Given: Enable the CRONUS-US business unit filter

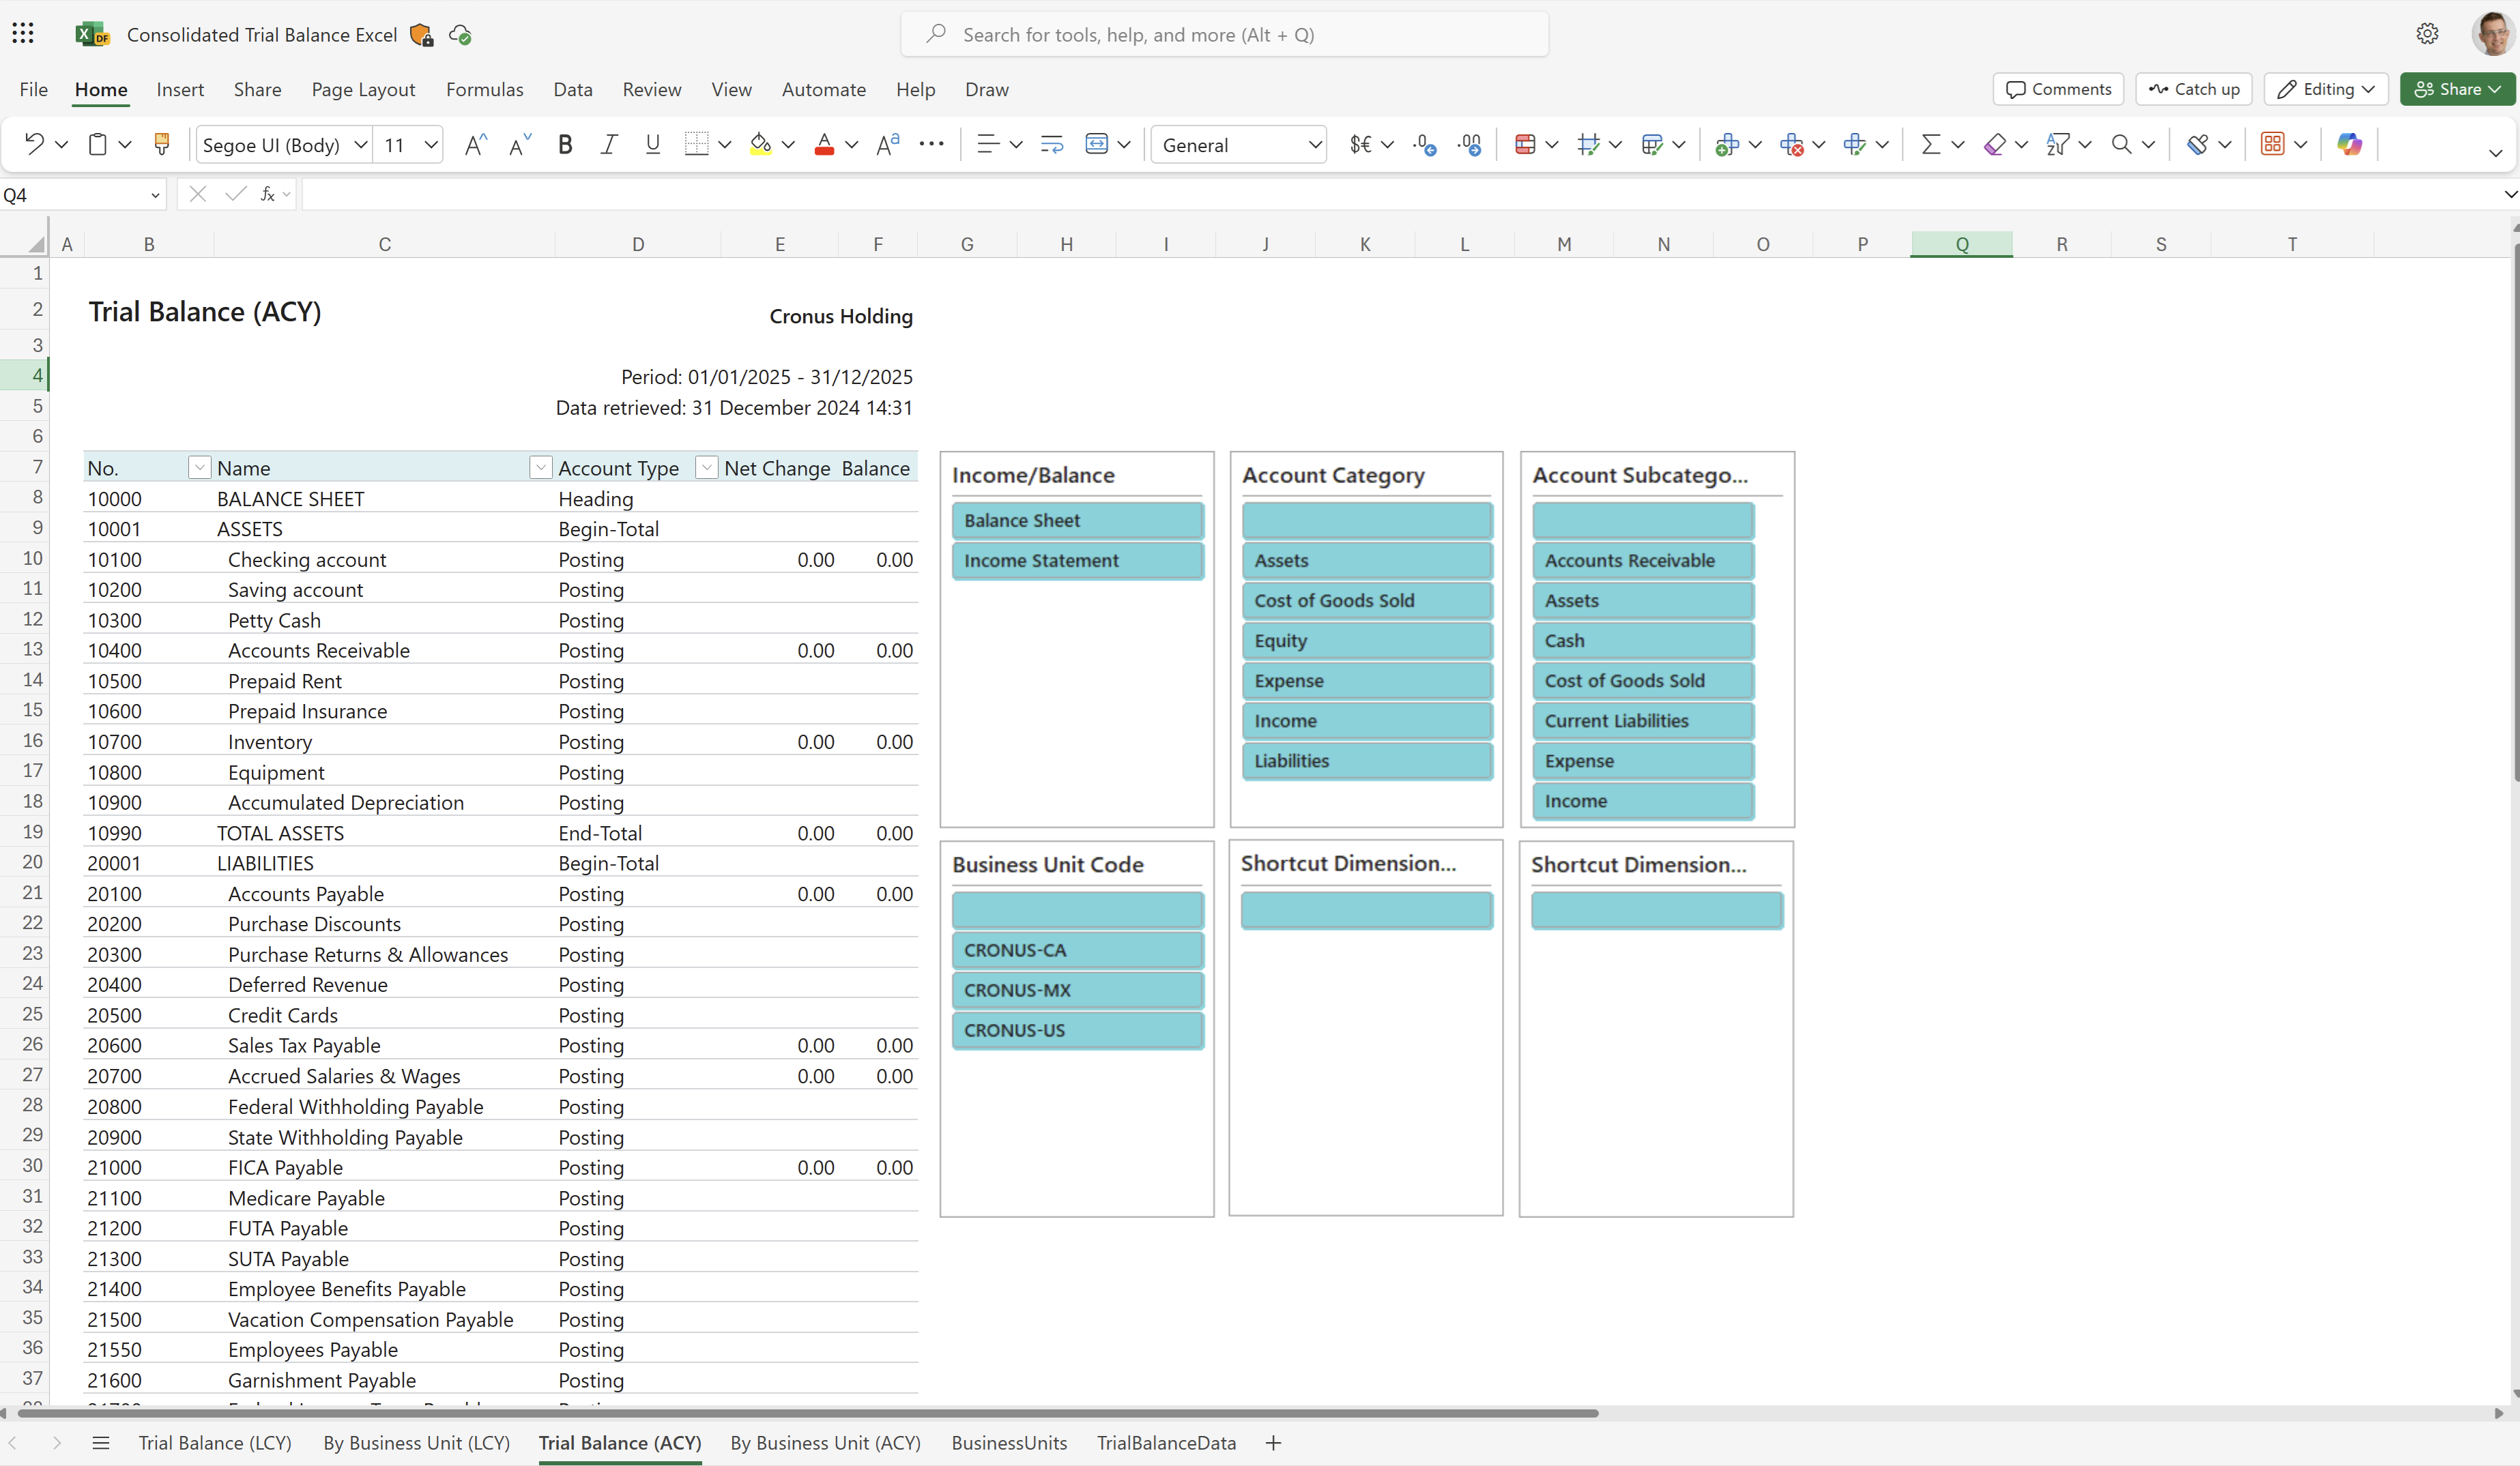Looking at the screenshot, I should point(1077,1029).
